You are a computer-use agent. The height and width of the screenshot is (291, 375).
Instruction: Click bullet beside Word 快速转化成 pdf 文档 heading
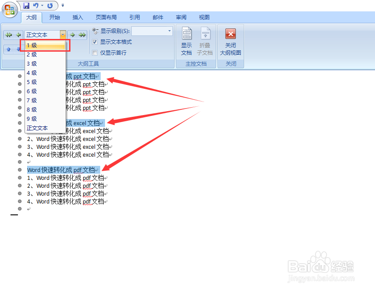[20, 170]
